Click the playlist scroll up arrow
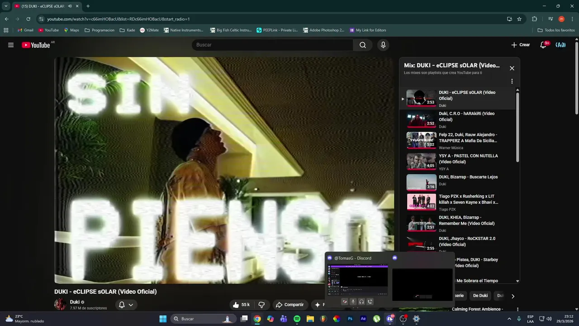The height and width of the screenshot is (326, 579). [x=517, y=90]
